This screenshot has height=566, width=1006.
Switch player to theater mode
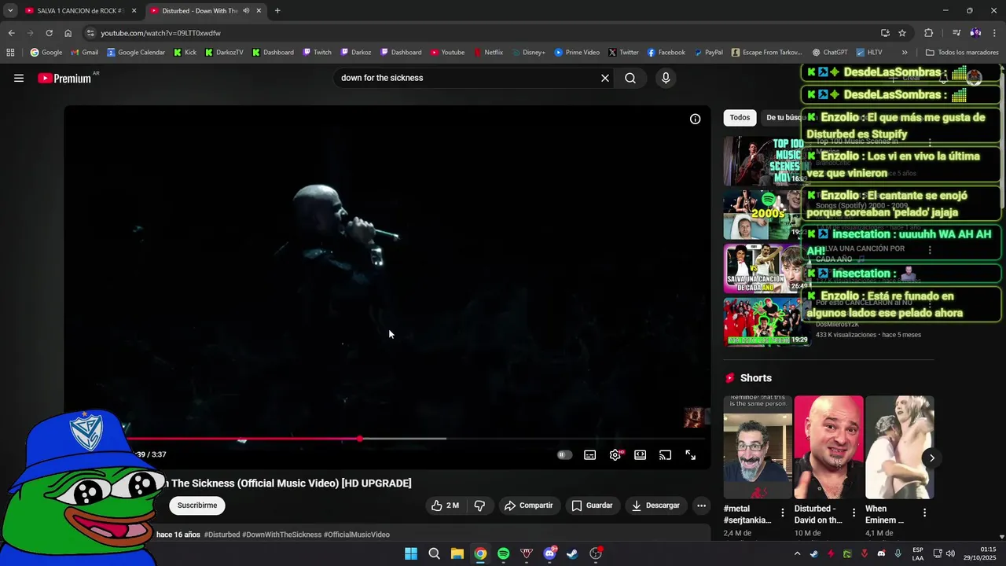(641, 455)
